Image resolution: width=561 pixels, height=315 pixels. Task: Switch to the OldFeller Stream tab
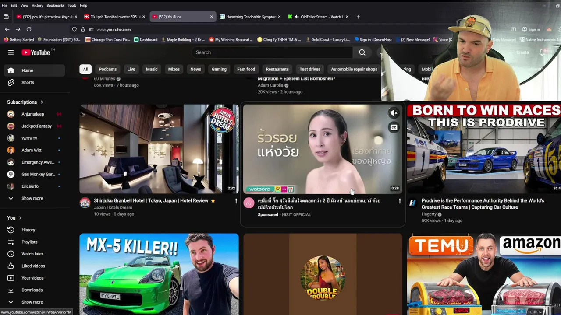pos(318,17)
